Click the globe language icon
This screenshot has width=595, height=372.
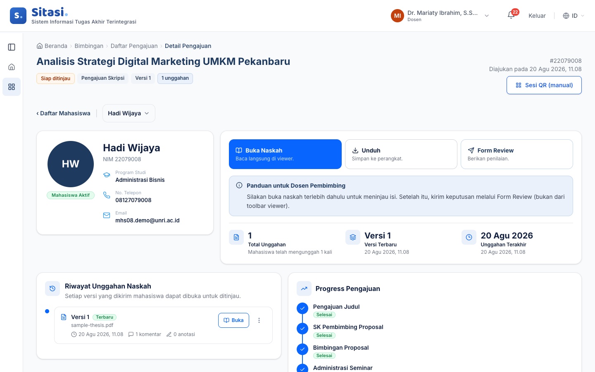[566, 16]
